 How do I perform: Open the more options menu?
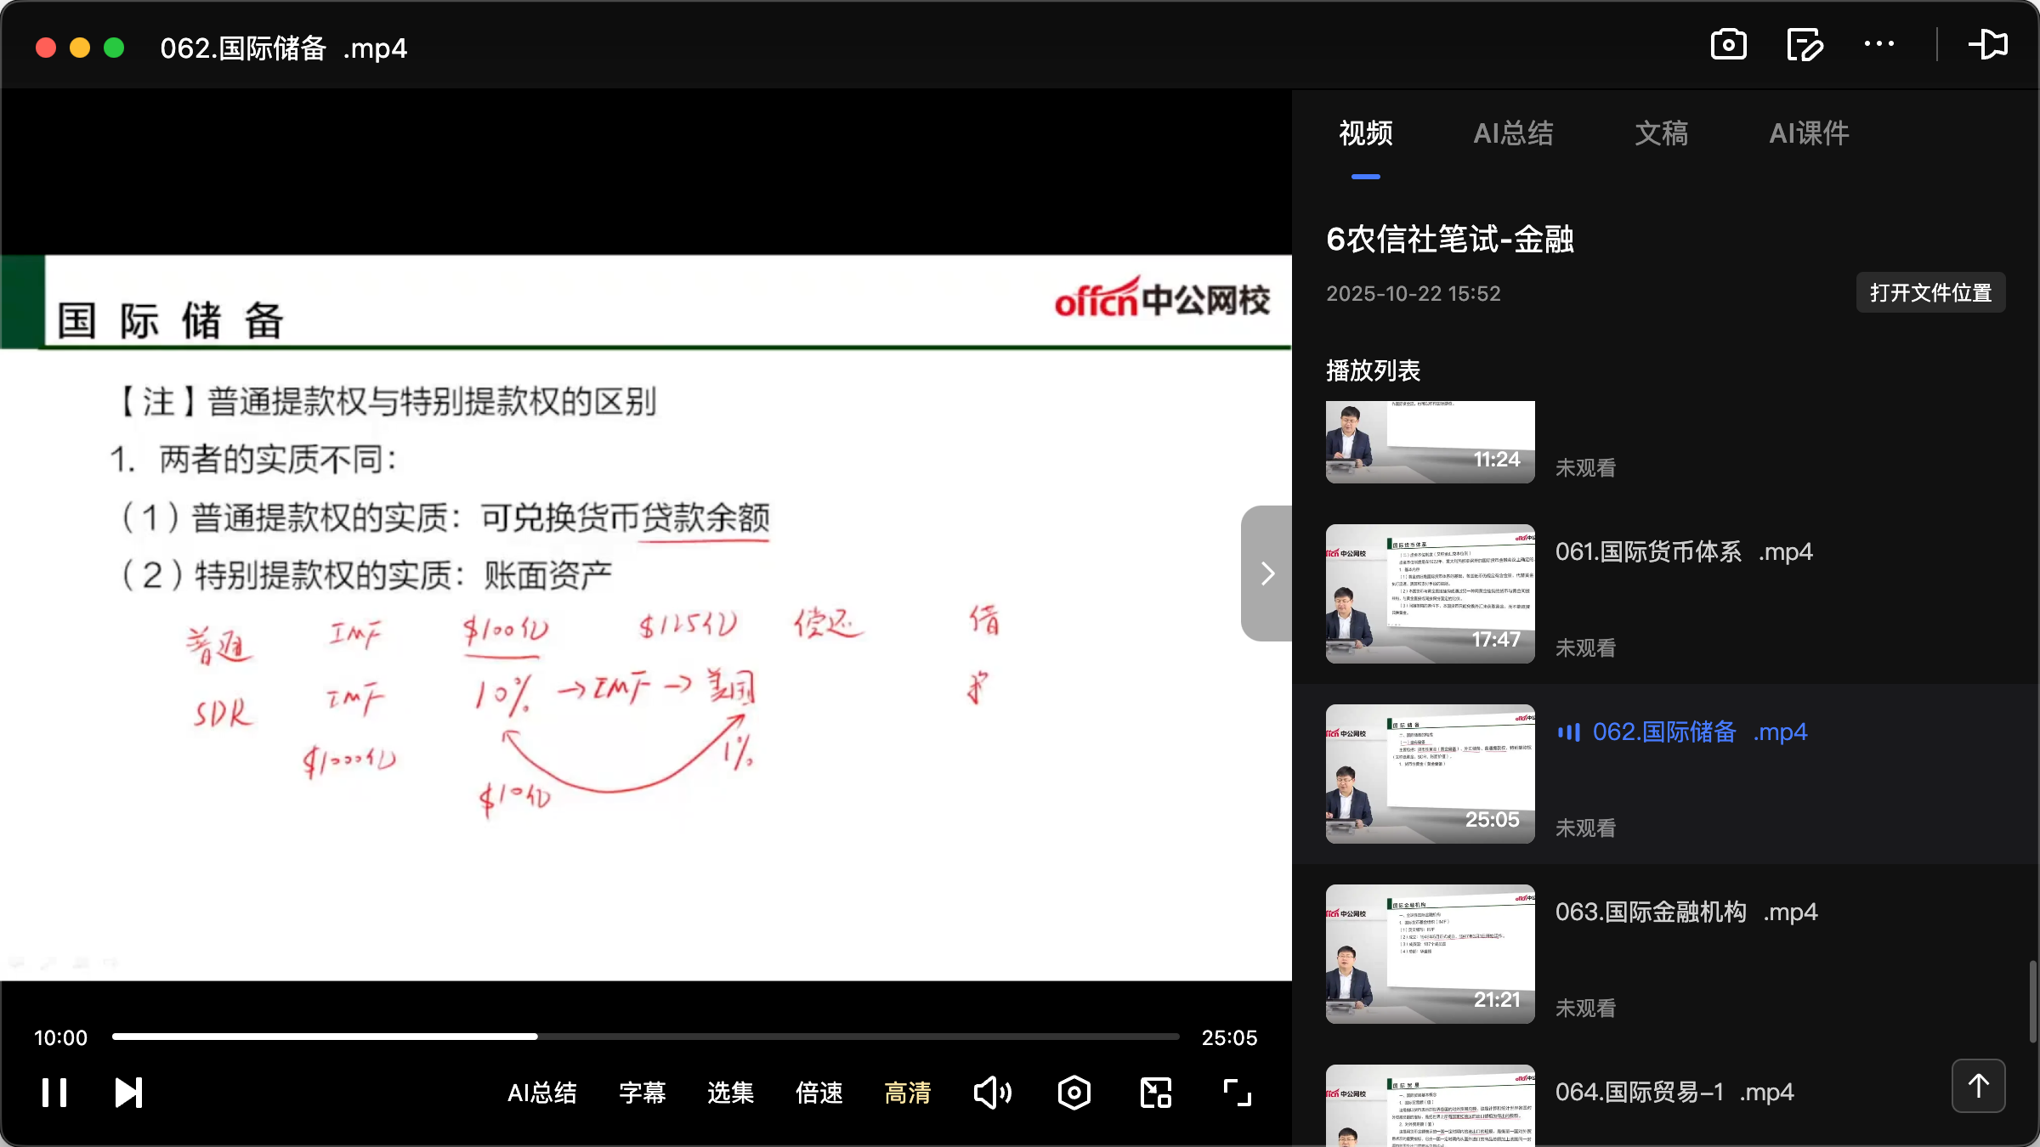[x=1878, y=44]
